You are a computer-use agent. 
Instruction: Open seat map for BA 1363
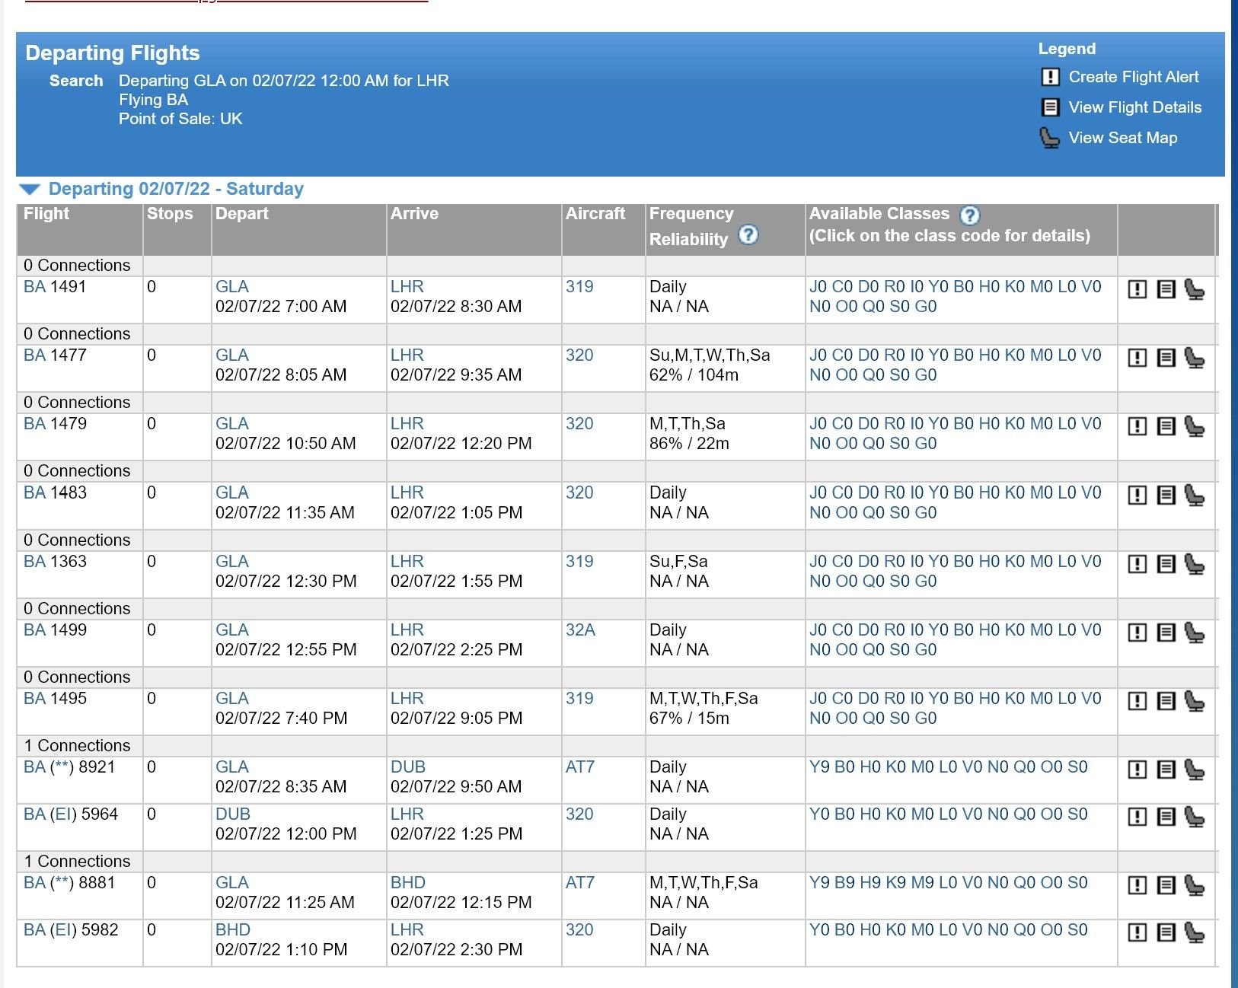tap(1195, 564)
